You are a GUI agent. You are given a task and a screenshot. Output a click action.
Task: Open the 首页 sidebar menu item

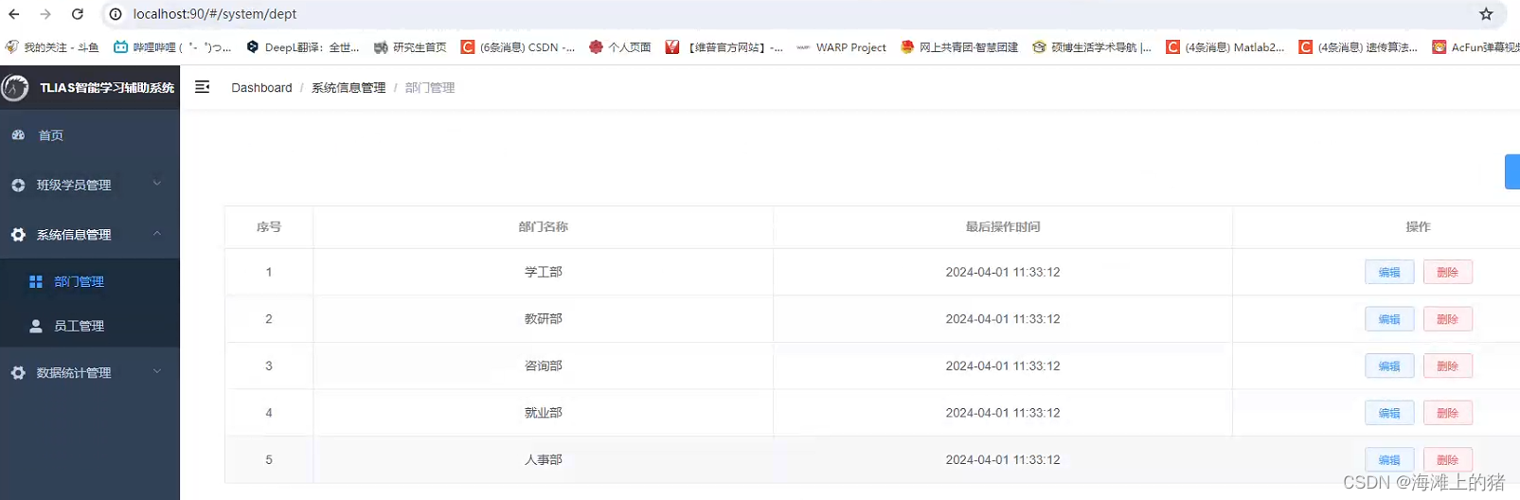[90, 135]
